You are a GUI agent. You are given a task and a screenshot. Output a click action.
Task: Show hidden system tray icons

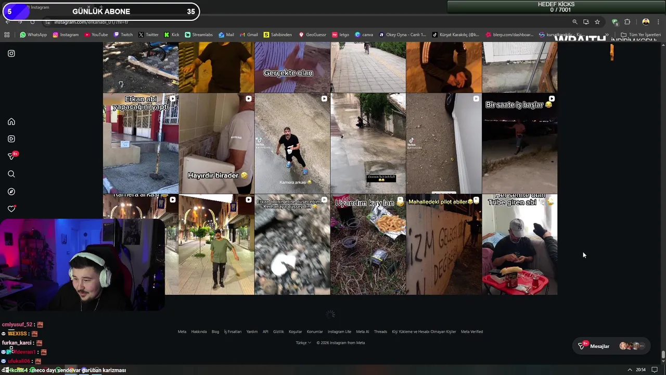click(630, 370)
